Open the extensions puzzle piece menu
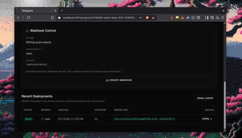 (x=193, y=18)
